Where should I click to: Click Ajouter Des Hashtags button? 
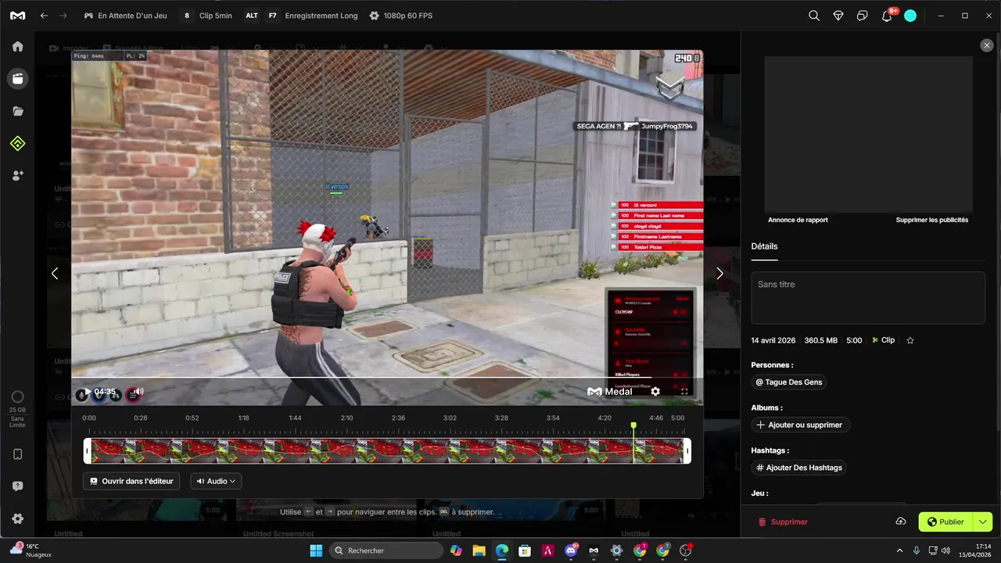(798, 468)
